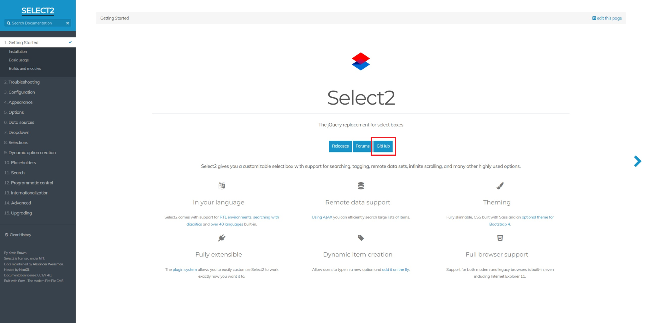The image size is (646, 323).
Task: Select Installation in the sidebar
Action: tap(18, 51)
